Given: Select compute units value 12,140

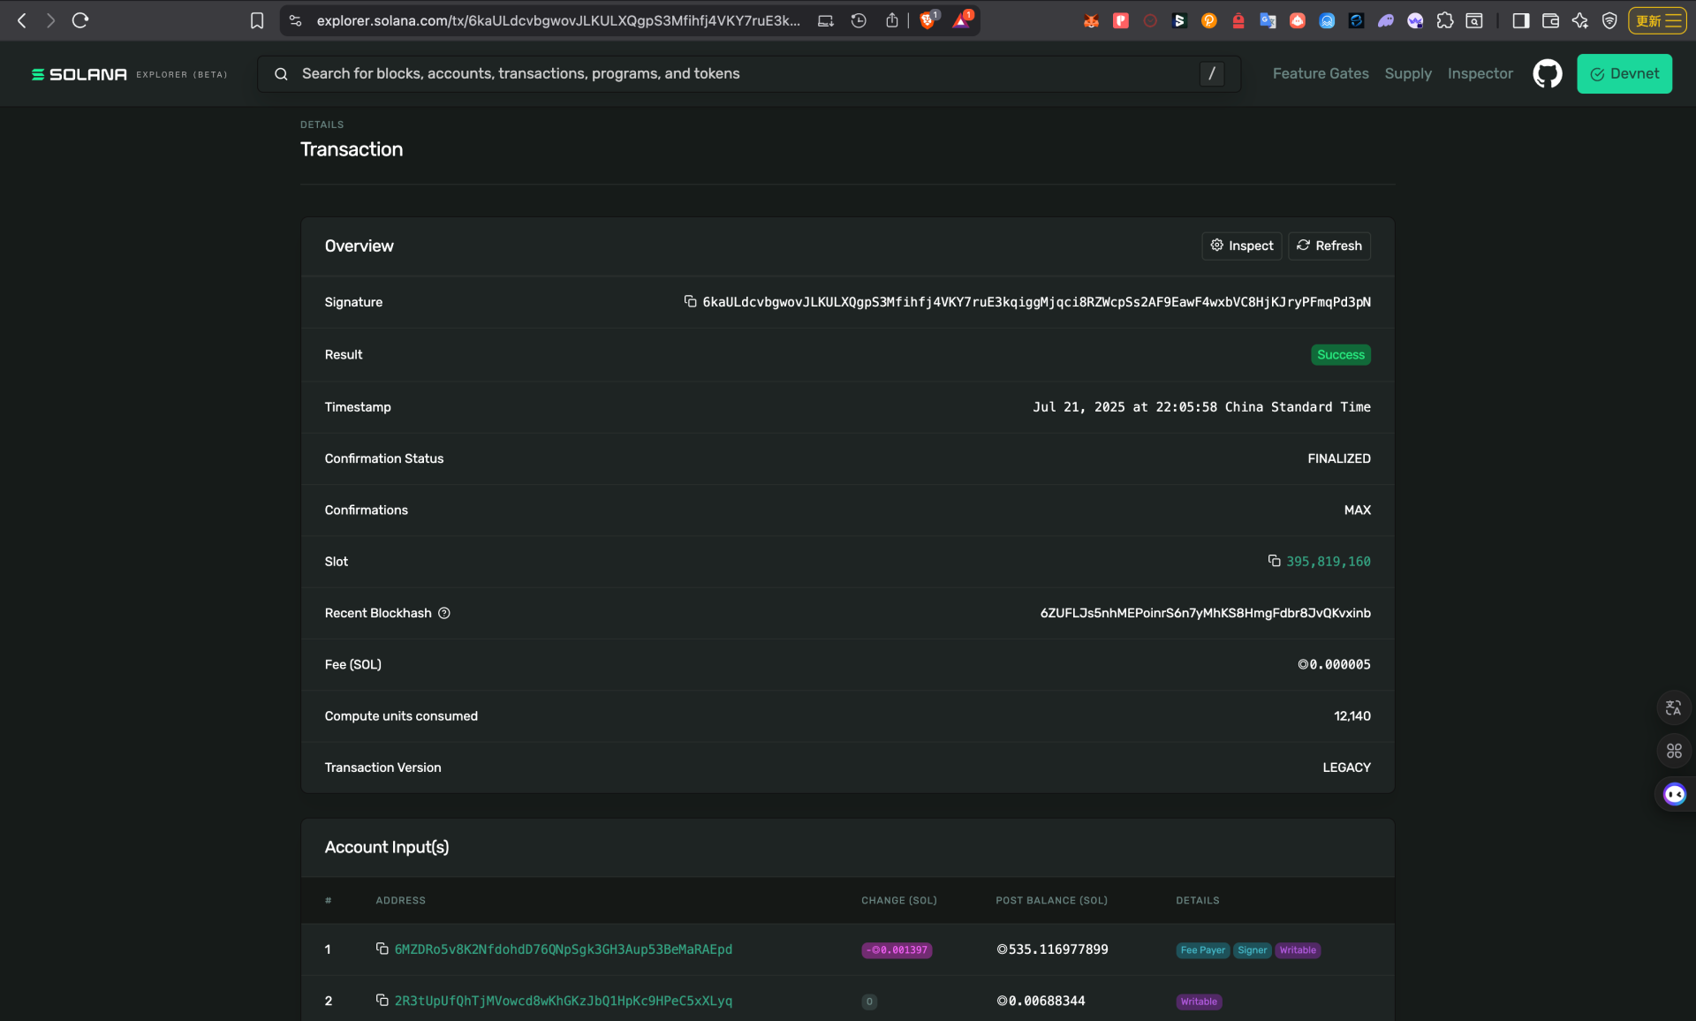Looking at the screenshot, I should point(1352,716).
